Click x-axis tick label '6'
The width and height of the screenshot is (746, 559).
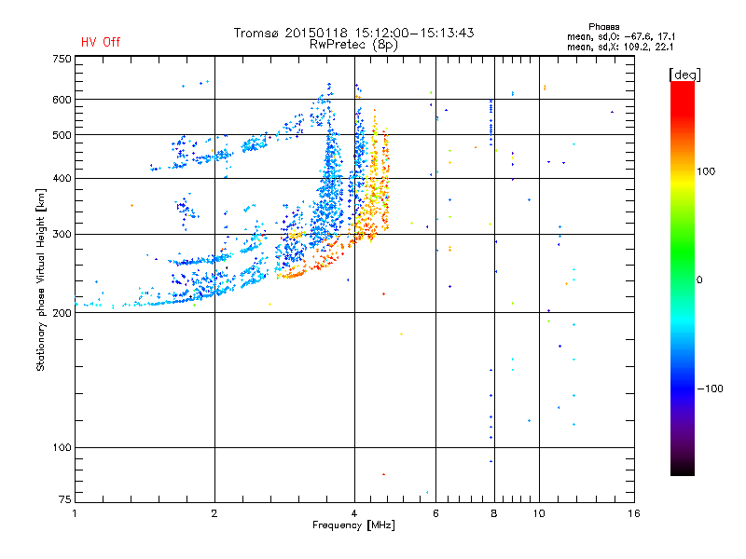pyautogui.click(x=435, y=513)
